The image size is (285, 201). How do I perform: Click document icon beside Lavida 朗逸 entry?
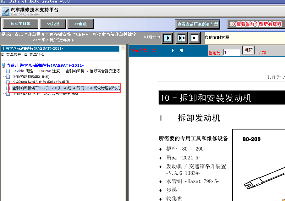pos(8,71)
